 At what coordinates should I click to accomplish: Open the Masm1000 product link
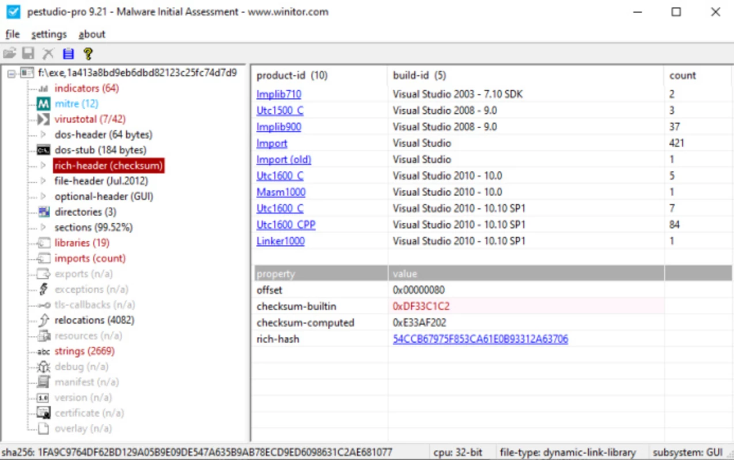coord(281,192)
